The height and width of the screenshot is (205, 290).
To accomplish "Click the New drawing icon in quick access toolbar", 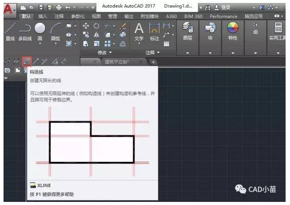I will pos(23,7).
